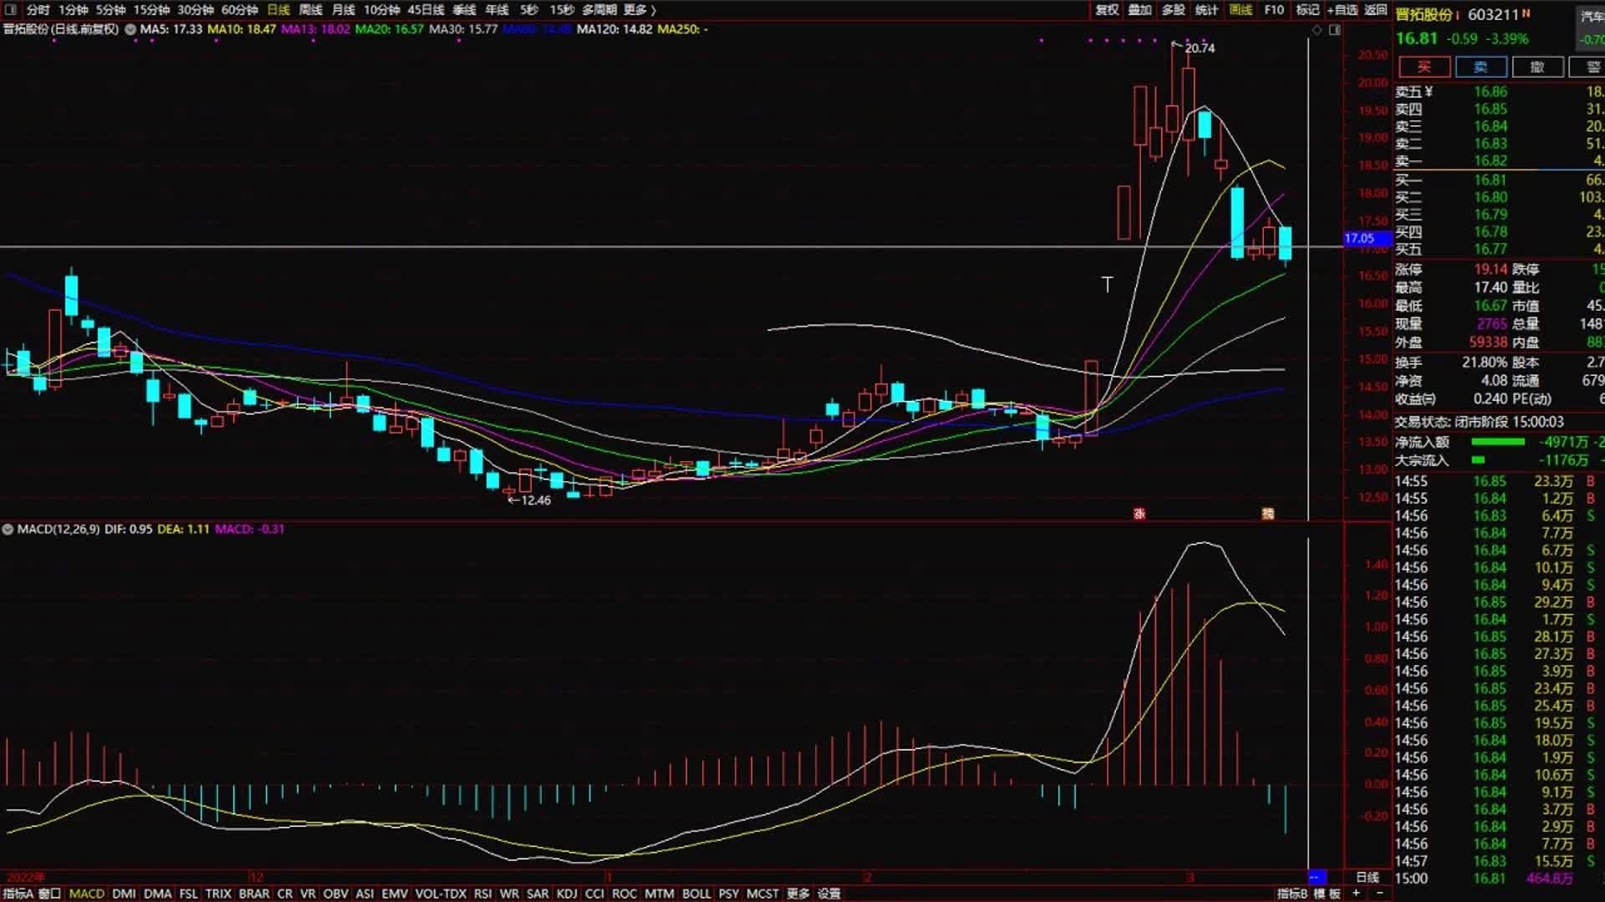Click 标记 mark button
The height and width of the screenshot is (902, 1605).
coord(1307,10)
